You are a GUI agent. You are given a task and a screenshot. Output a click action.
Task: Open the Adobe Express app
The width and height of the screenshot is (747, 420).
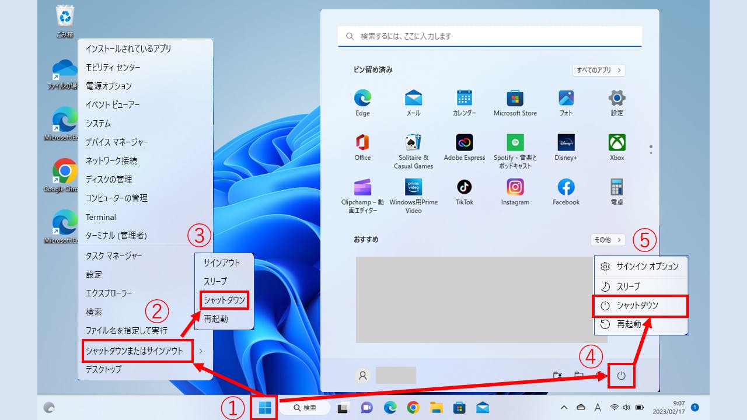[464, 147]
